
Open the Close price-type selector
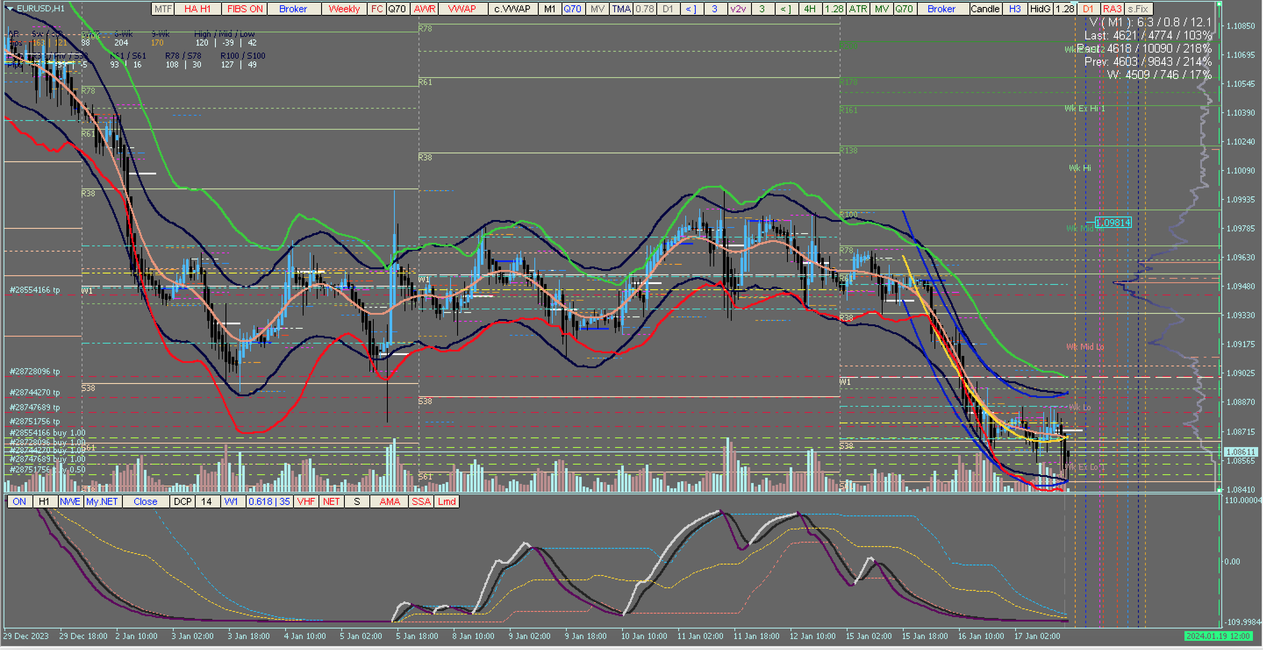tap(146, 501)
